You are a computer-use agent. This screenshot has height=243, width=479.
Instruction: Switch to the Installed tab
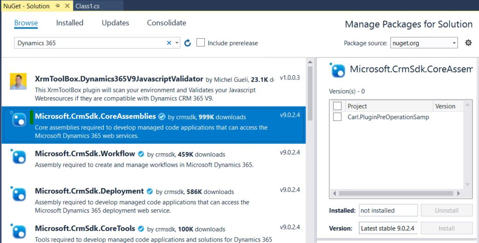click(x=70, y=23)
